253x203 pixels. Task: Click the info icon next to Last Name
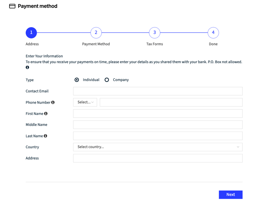click(x=45, y=136)
